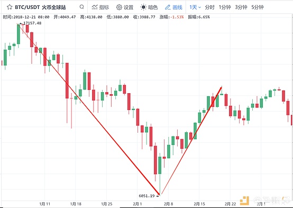Expand the 1天 interval dropdown
The image size is (293, 208).
point(195,7)
